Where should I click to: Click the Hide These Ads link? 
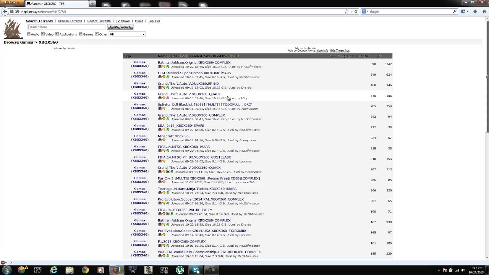click(340, 50)
